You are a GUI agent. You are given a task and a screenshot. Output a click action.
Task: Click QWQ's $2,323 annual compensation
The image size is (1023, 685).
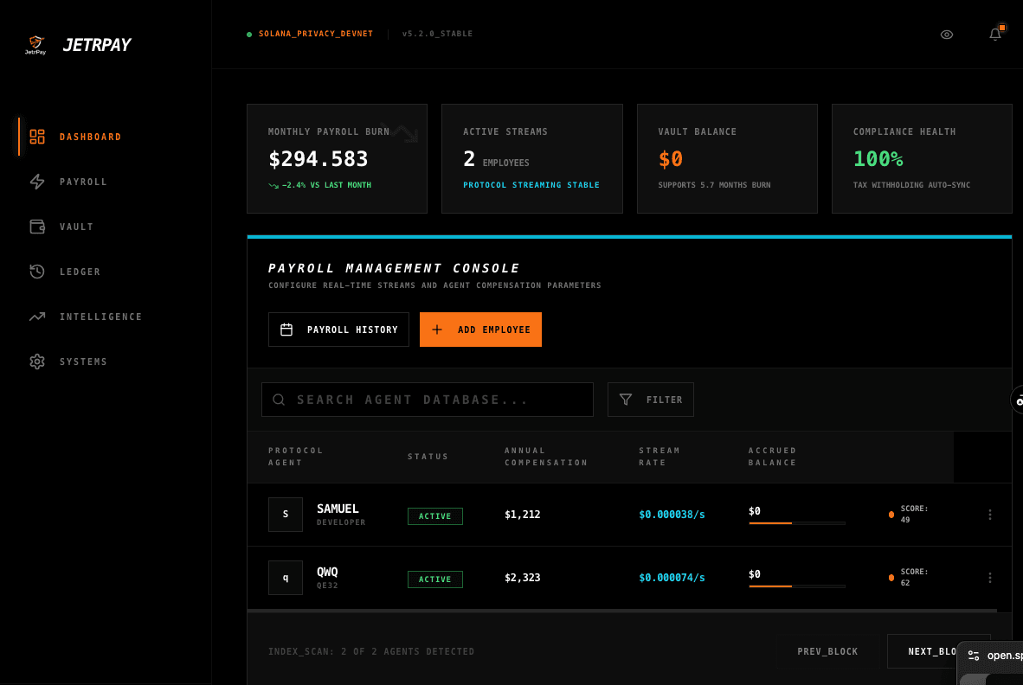coord(522,578)
